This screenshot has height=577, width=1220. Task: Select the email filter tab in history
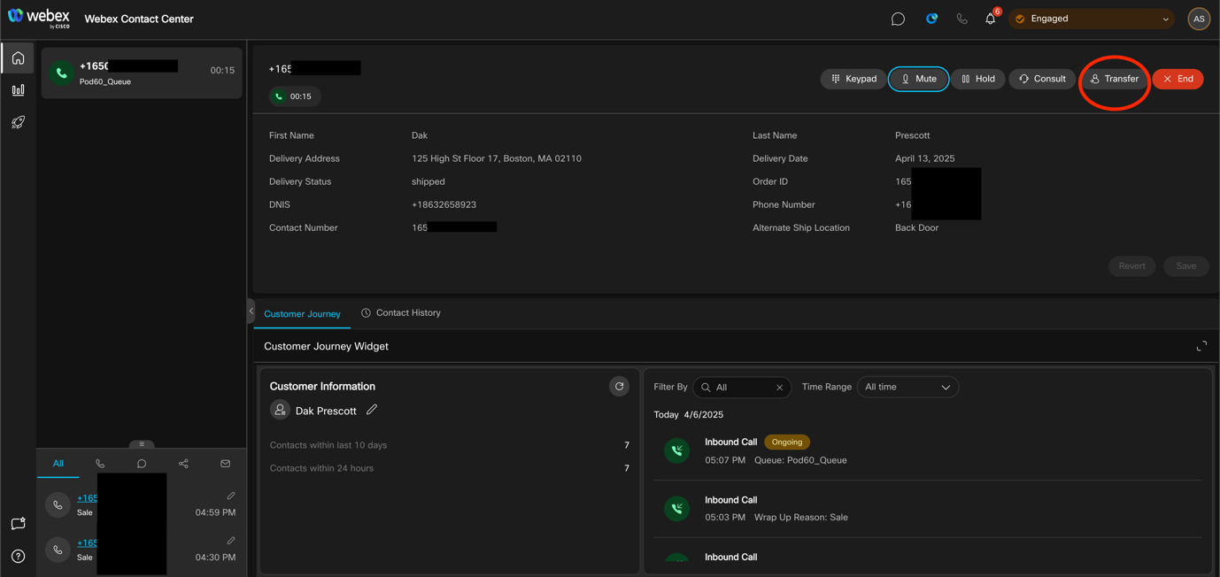[x=226, y=464]
